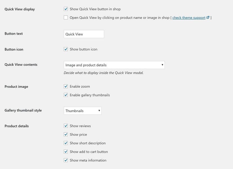Click the arrow on the Quick View contents selector
The width and height of the screenshot is (233, 169).
click(x=162, y=65)
